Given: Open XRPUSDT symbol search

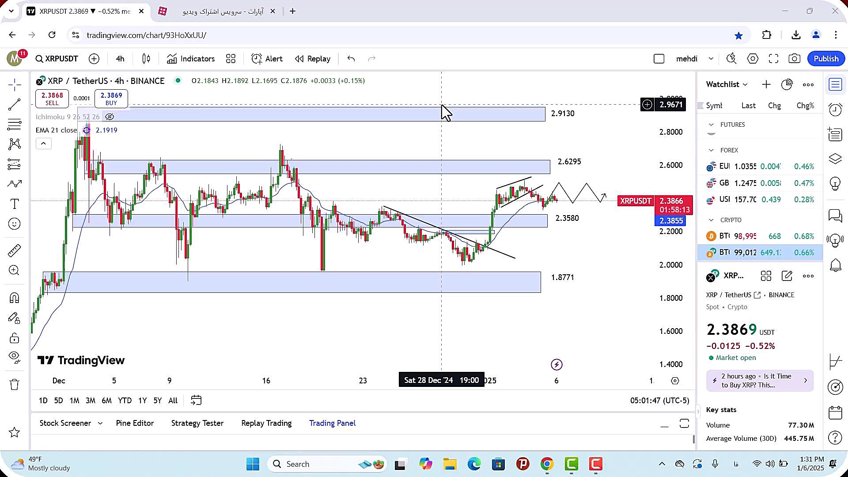Looking at the screenshot, I should click(x=57, y=59).
